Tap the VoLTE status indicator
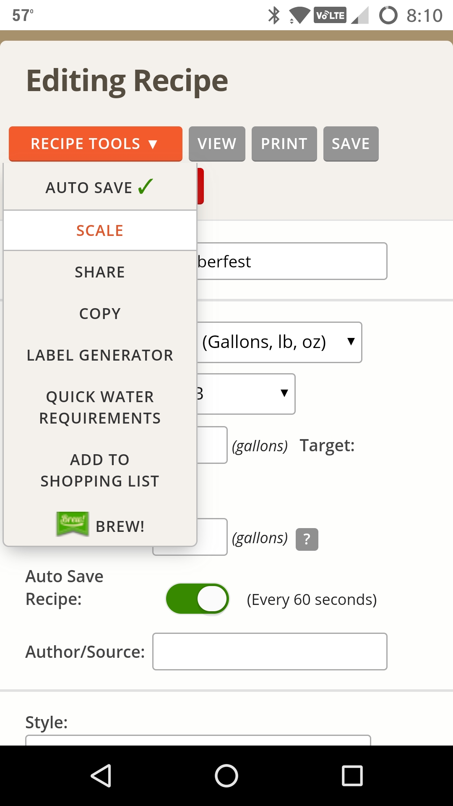The width and height of the screenshot is (453, 806). (330, 16)
